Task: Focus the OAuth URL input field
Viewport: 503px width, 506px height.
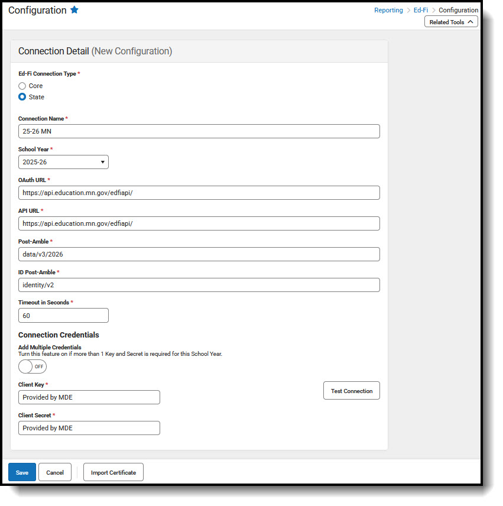Action: (x=199, y=193)
